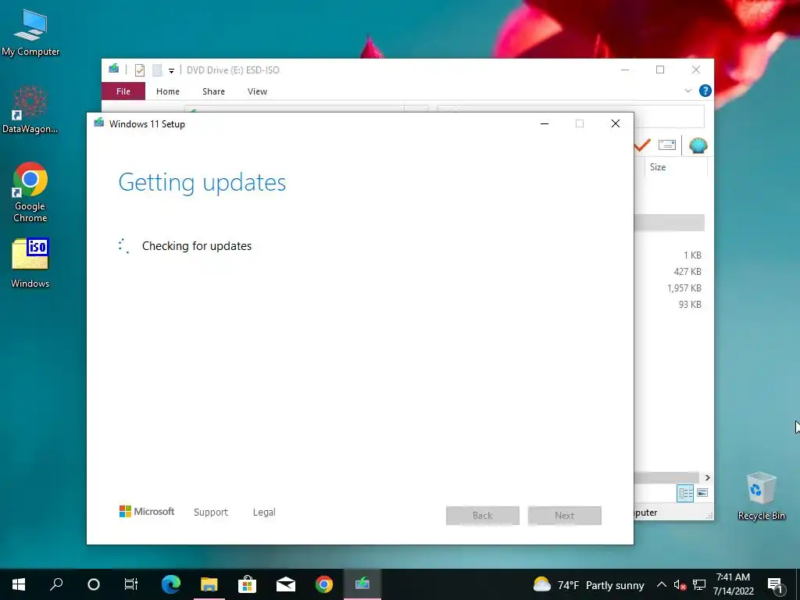Open Customize Quick Access Toolbar dropdown
The width and height of the screenshot is (800, 600).
coord(171,71)
